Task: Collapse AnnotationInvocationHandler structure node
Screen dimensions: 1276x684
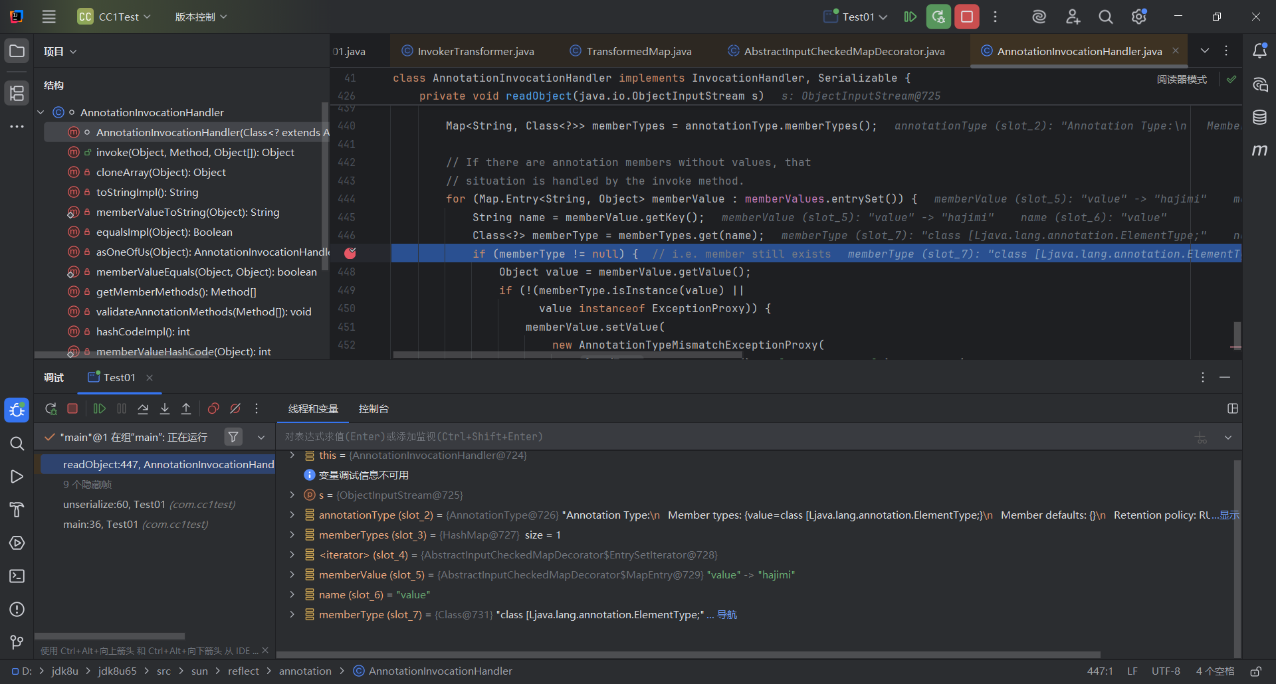Action: [41, 112]
